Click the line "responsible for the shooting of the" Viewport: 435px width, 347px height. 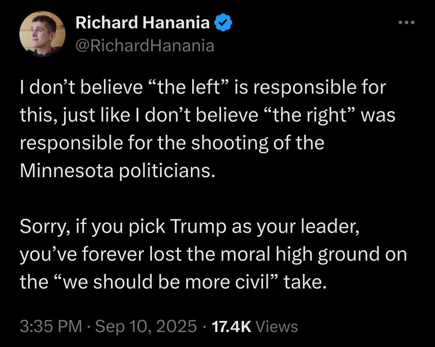pos(172,143)
